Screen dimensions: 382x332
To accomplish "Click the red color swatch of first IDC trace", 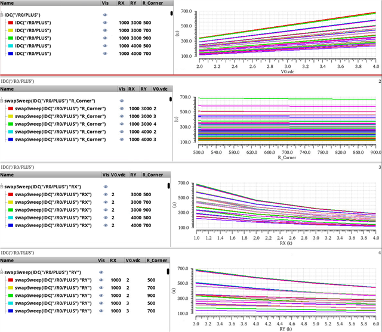I will point(11,22).
